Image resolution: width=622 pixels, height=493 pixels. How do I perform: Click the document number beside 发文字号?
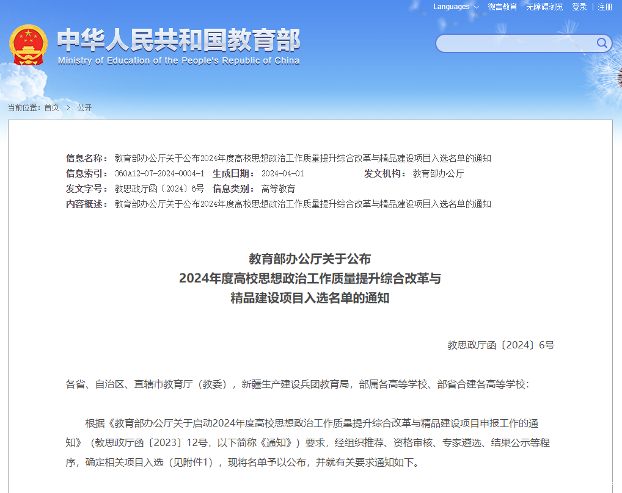click(159, 189)
